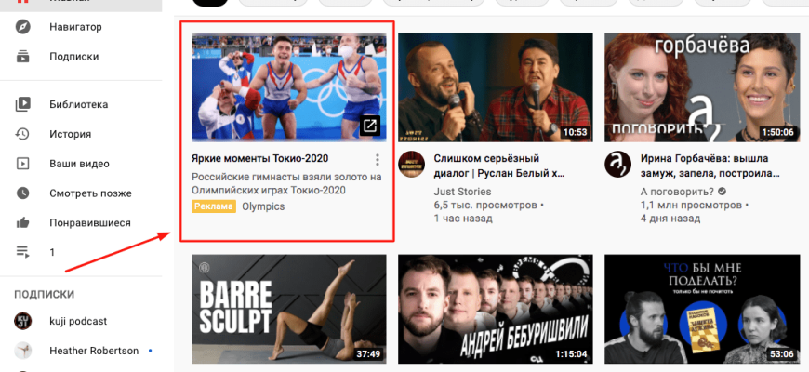Click the Just Stories channel avatar
Viewport: 809px width, 372px height.
click(411, 165)
